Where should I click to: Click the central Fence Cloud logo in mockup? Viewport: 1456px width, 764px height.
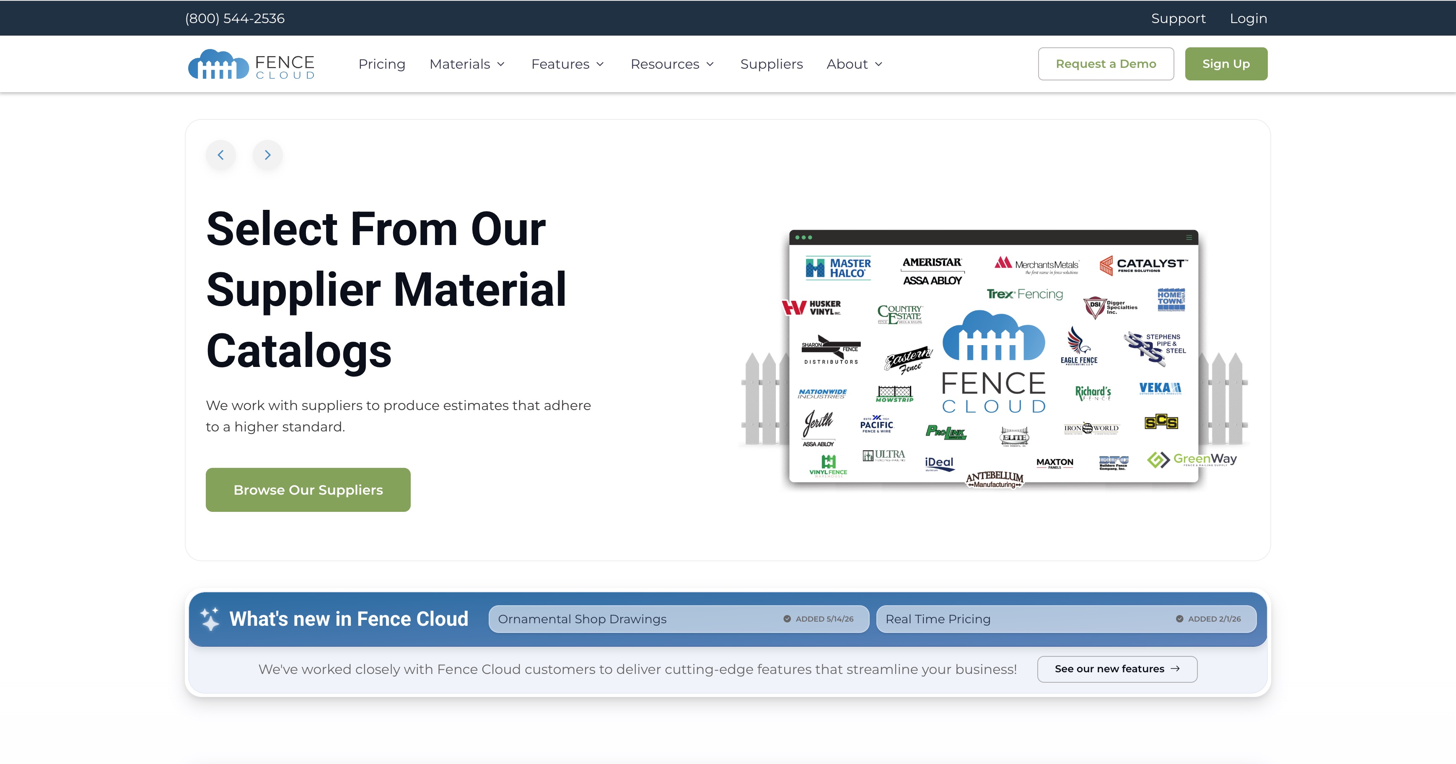tap(994, 361)
